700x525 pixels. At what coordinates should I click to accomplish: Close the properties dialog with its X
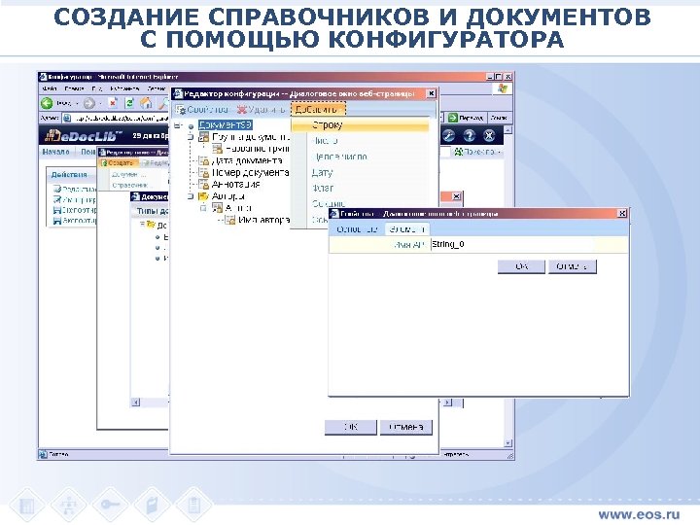[622, 214]
